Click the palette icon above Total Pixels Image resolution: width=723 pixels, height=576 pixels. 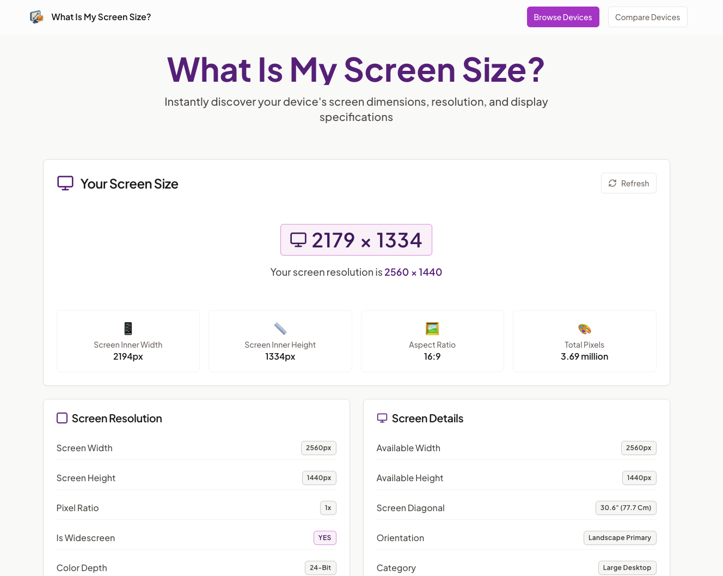coord(584,328)
